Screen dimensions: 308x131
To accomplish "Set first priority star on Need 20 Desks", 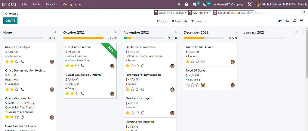I will point(188,85).
